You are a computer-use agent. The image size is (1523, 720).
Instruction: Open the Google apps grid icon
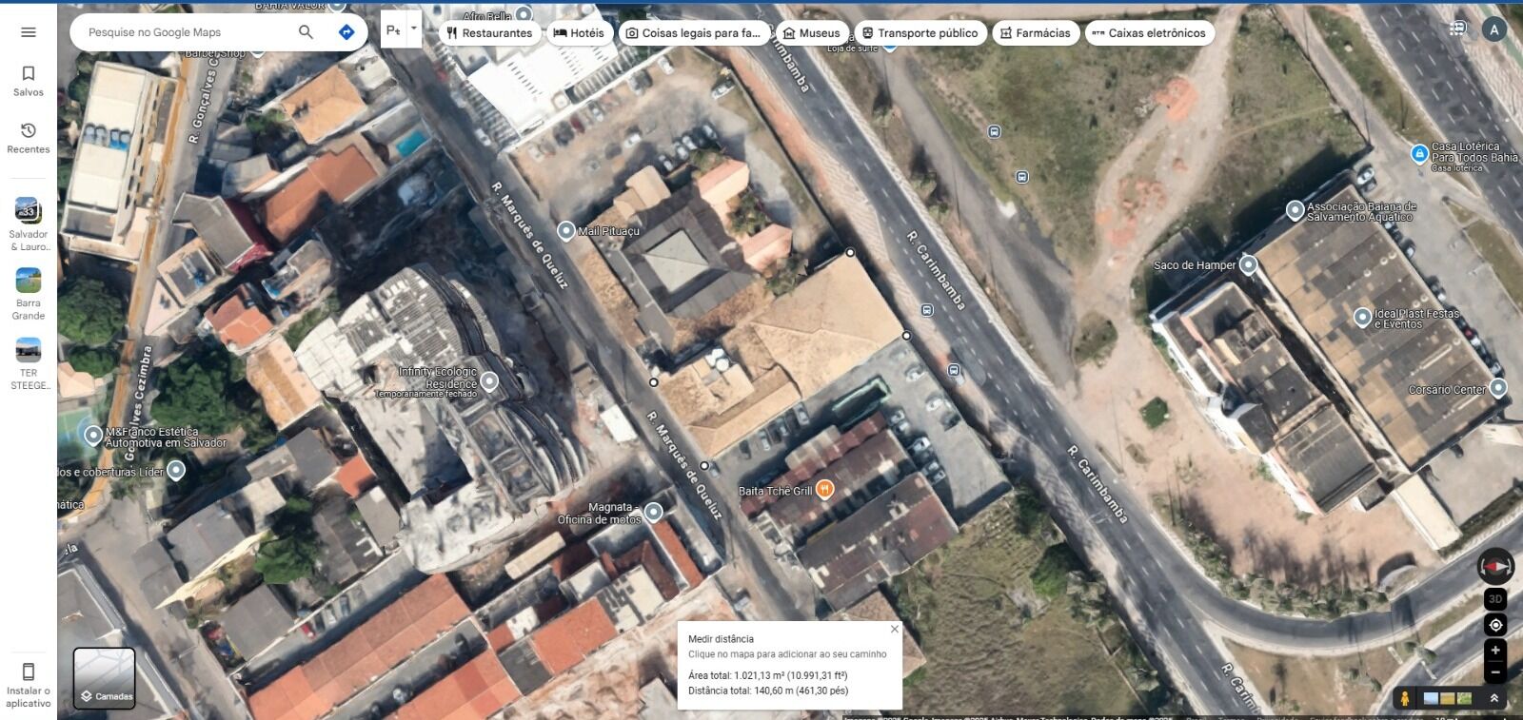click(x=1457, y=29)
